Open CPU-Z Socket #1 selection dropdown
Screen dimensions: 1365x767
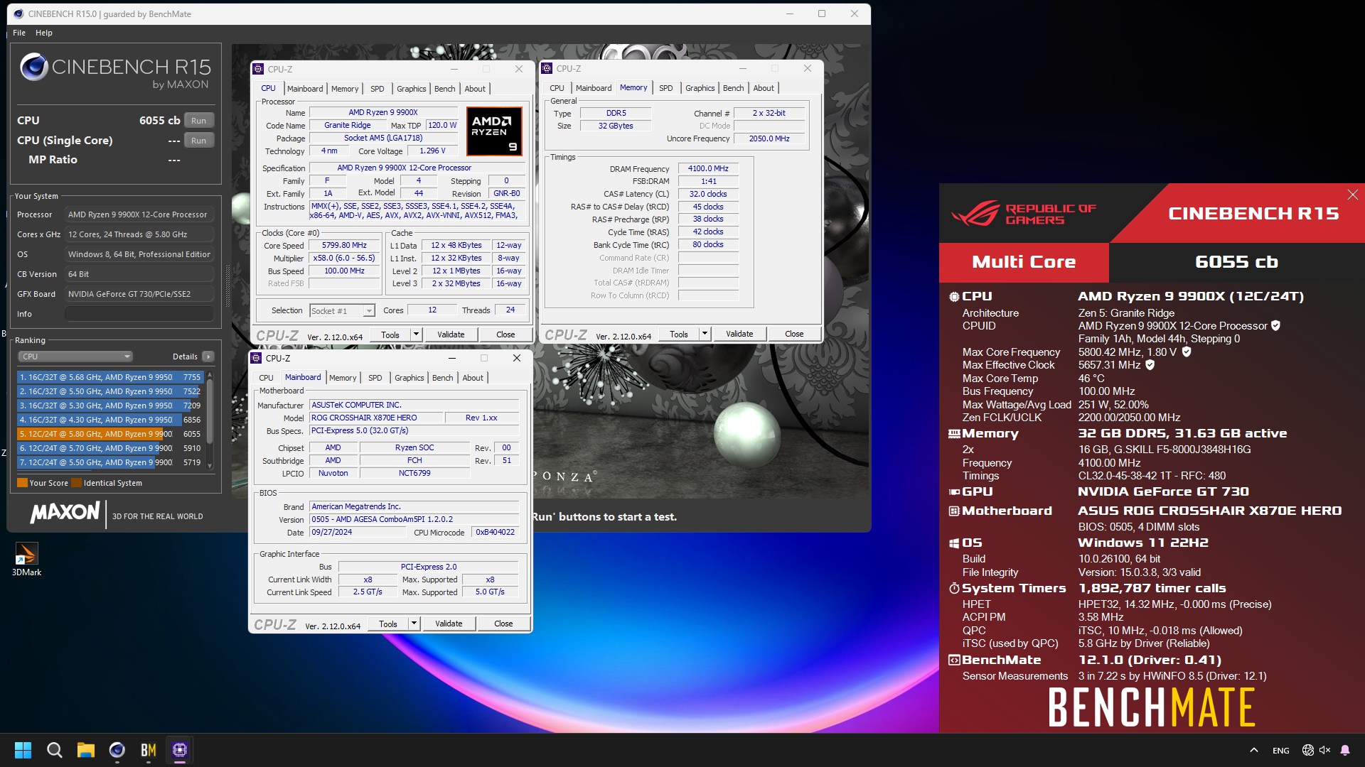tap(342, 310)
